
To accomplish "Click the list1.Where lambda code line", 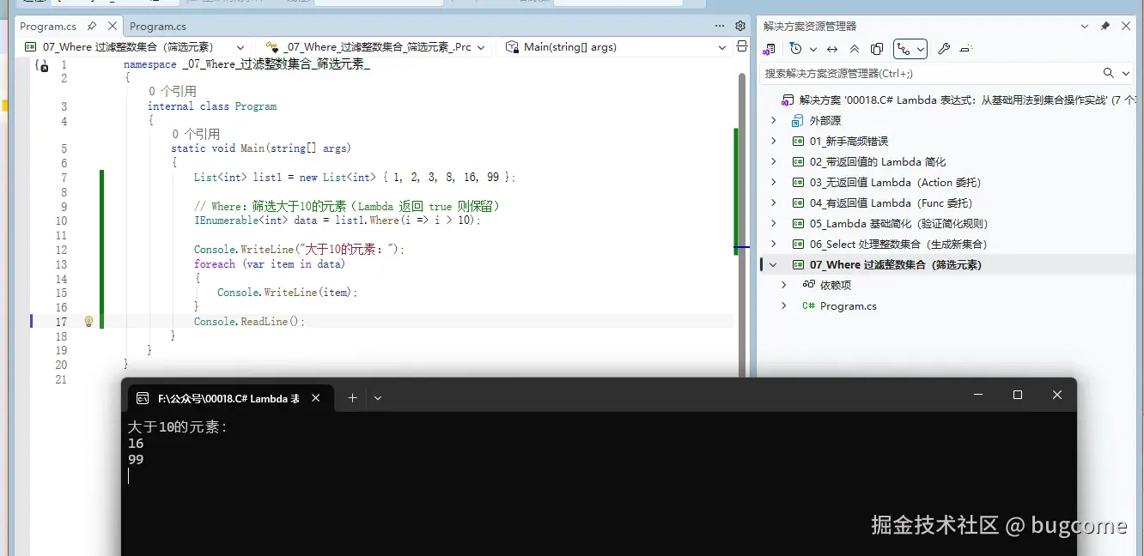I will tap(338, 221).
